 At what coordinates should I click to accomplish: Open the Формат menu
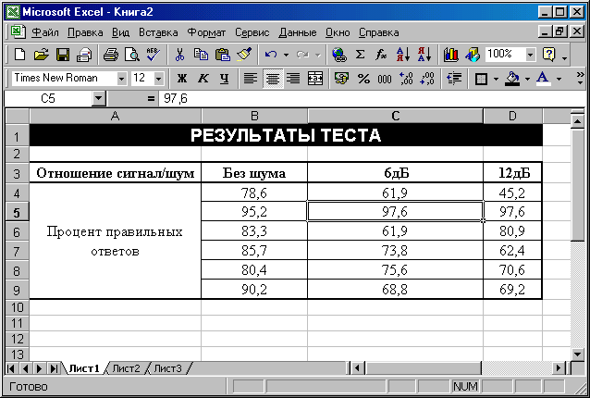pos(206,32)
